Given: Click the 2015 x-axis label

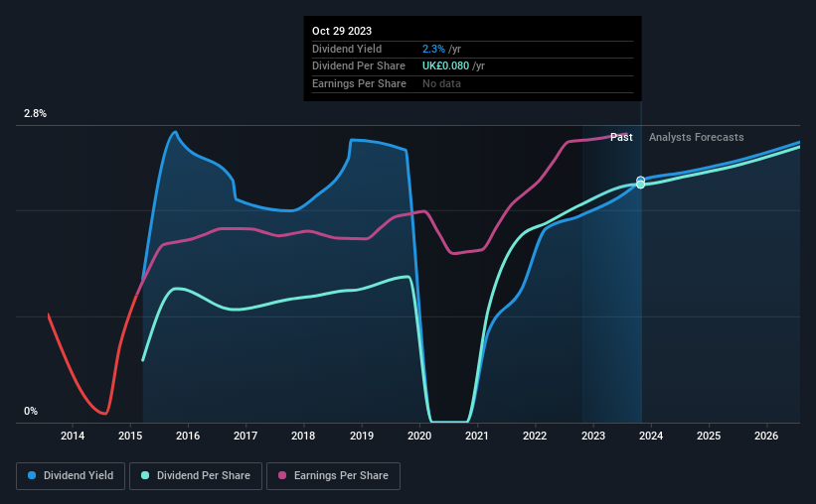Looking at the screenshot, I should click(130, 436).
